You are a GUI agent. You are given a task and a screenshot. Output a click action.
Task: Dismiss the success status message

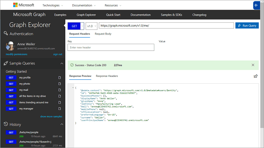click(x=253, y=65)
